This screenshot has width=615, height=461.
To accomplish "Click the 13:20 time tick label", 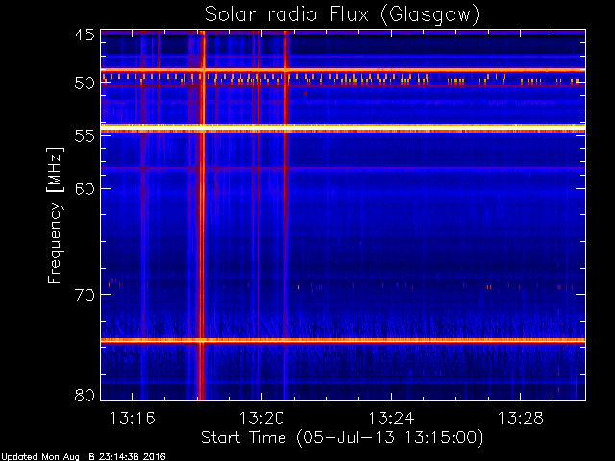I will 261,418.
